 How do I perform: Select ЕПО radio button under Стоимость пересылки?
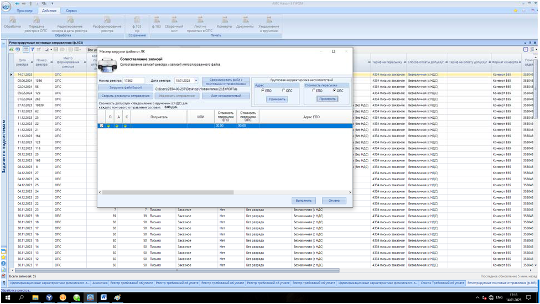pyautogui.click(x=314, y=91)
